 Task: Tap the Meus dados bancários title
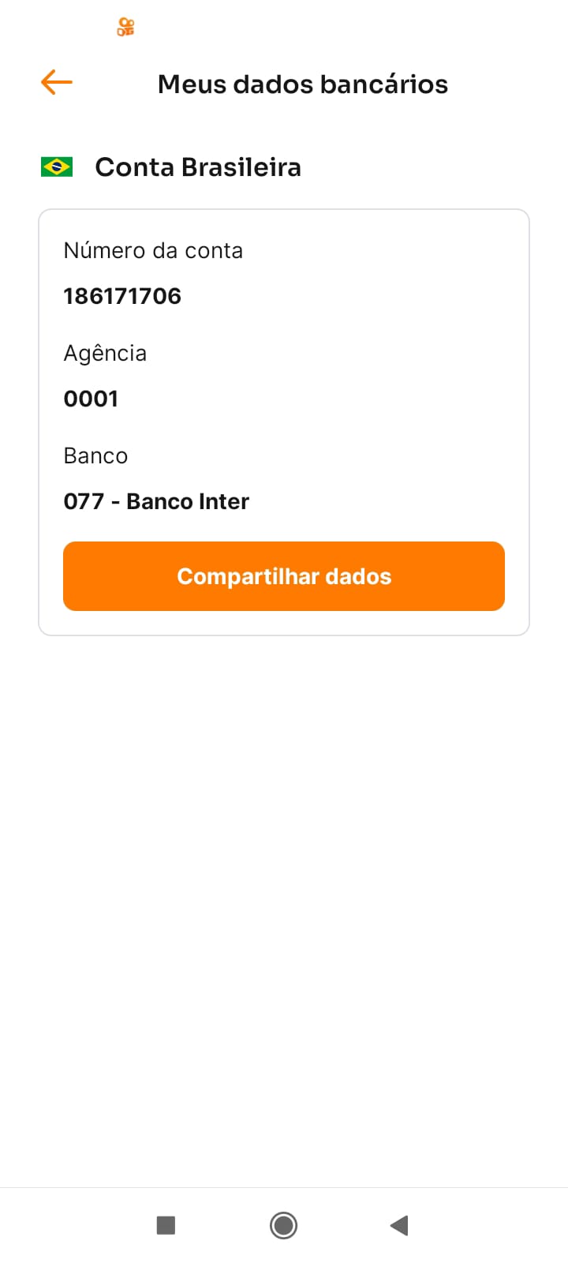click(302, 84)
